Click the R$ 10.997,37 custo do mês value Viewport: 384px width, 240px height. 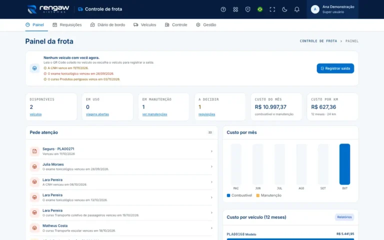pyautogui.click(x=270, y=107)
